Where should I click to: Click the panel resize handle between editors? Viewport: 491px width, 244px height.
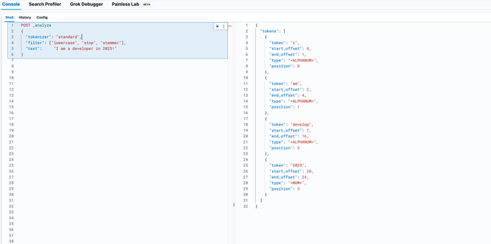coord(234,205)
